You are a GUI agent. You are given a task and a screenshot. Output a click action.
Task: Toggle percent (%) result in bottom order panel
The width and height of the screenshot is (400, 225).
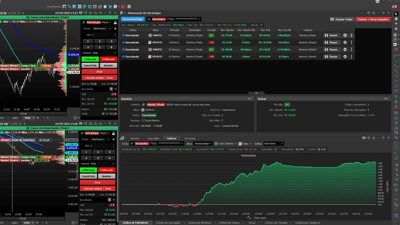(x=114, y=200)
